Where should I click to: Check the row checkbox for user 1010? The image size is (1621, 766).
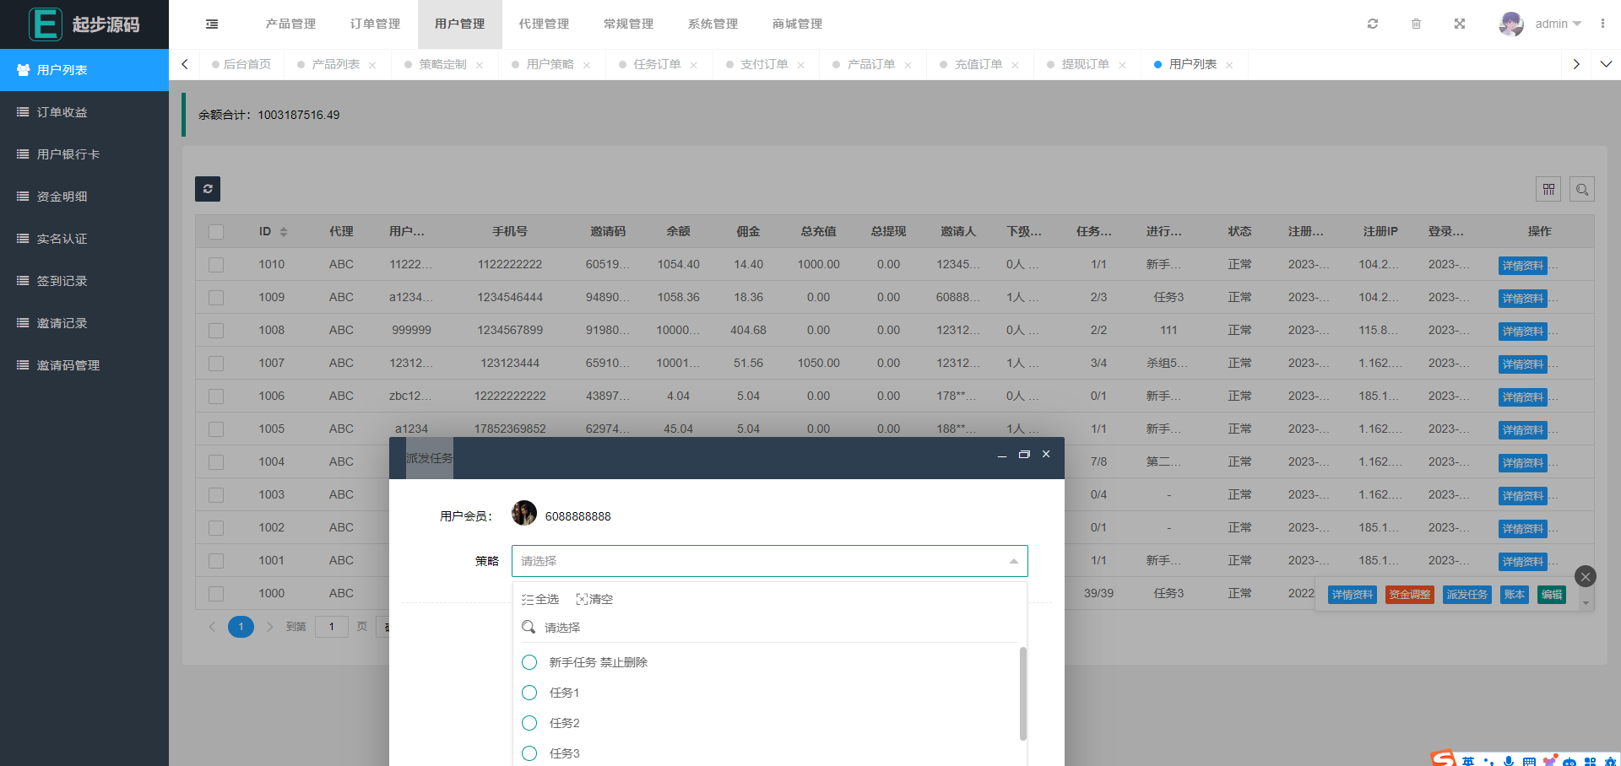coord(216,265)
